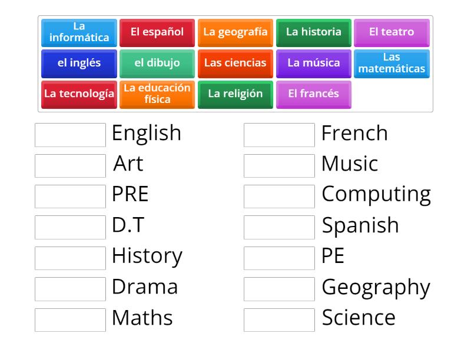
Task: Pick the 'El francés' tile
Action: pos(314,94)
